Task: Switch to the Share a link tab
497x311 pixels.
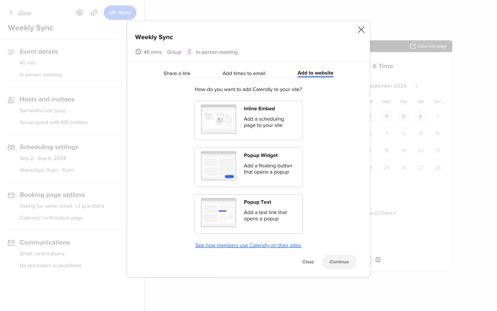Action: (177, 73)
